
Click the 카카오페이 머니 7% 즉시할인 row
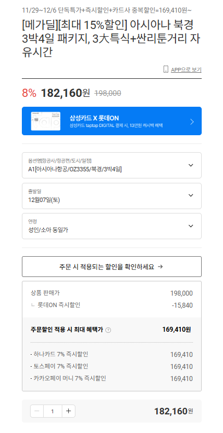tap(111, 379)
